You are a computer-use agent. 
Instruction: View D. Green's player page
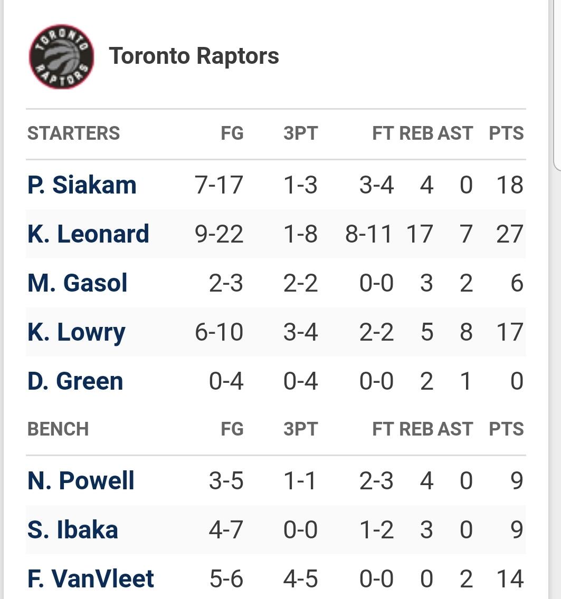click(x=75, y=381)
